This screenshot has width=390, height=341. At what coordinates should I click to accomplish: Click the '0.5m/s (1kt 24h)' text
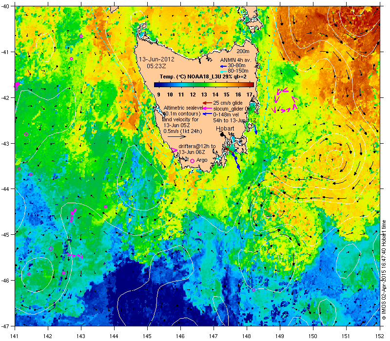pos(183,131)
